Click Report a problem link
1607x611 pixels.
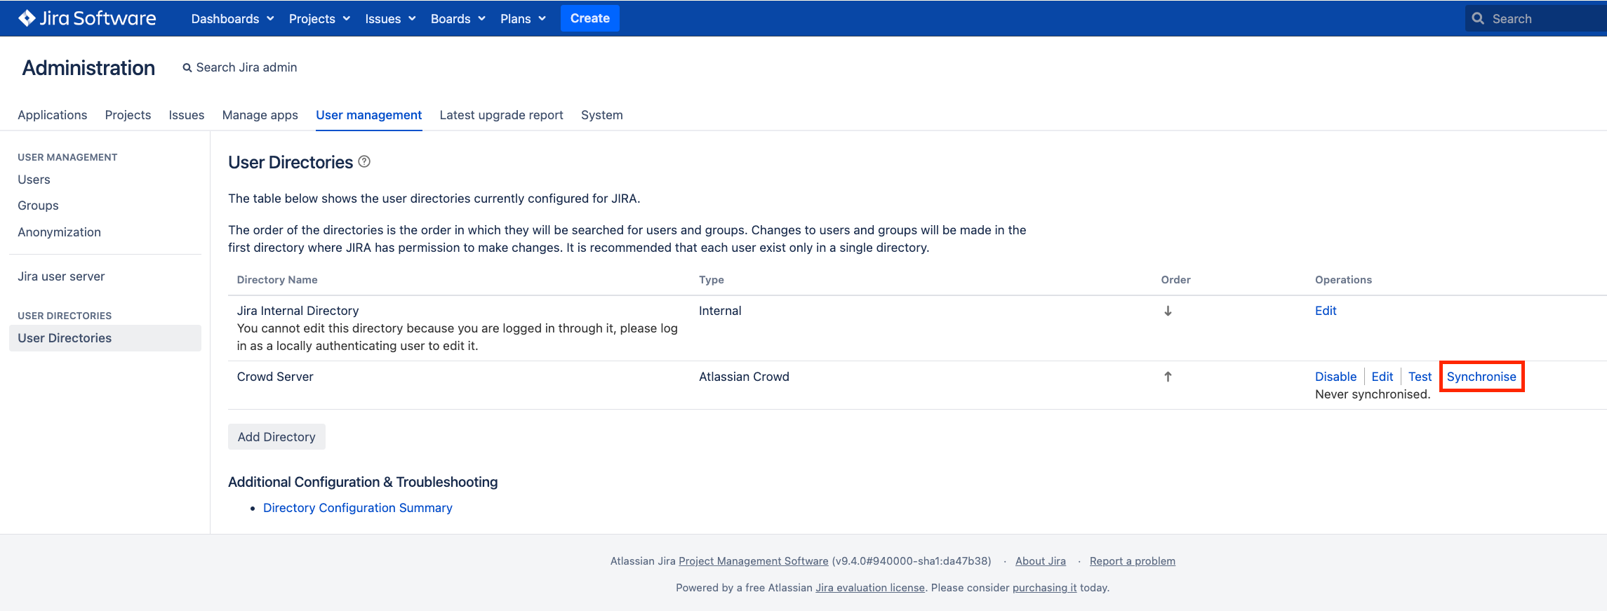click(x=1132, y=561)
